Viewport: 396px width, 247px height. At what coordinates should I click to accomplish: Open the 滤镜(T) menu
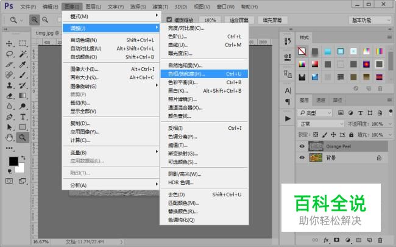click(160, 7)
